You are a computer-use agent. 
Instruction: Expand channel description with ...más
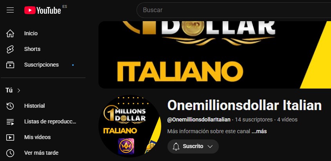point(259,131)
